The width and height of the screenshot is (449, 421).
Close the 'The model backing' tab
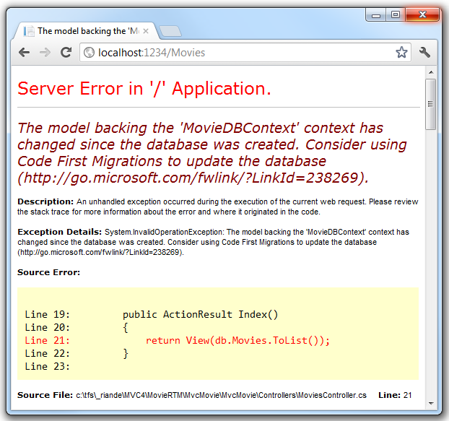point(146,31)
